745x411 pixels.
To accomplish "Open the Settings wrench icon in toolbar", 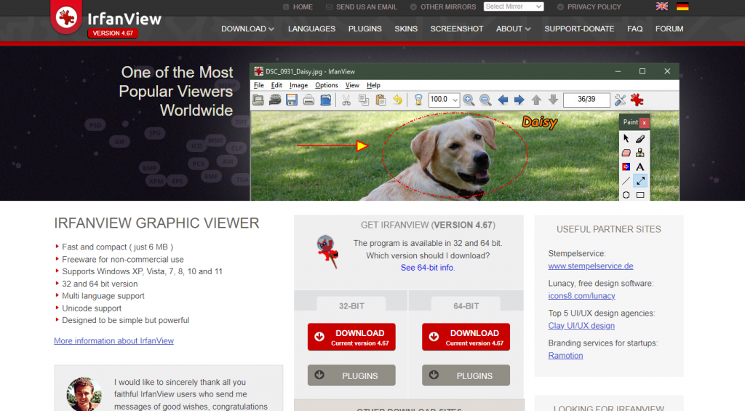I will point(620,100).
